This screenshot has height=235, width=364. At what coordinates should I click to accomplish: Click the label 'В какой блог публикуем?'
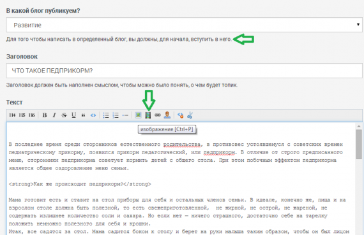[x=43, y=11]
